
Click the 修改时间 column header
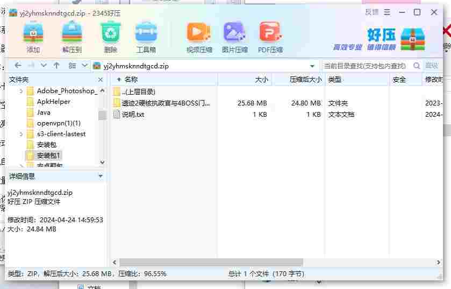433,80
